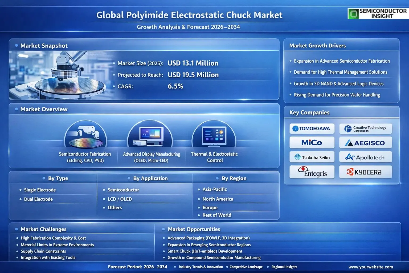Click the Dual Electrode item

click(x=38, y=199)
